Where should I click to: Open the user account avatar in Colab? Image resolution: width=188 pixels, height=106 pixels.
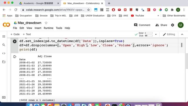(180, 25)
